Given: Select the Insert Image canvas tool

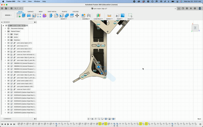Looking at the screenshot, I should (122, 16).
